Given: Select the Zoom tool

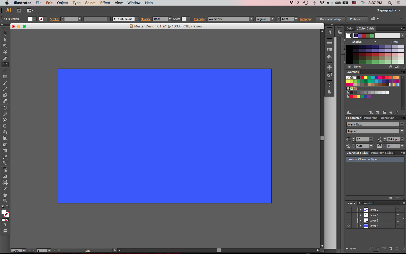Looking at the screenshot, I should tap(5, 201).
